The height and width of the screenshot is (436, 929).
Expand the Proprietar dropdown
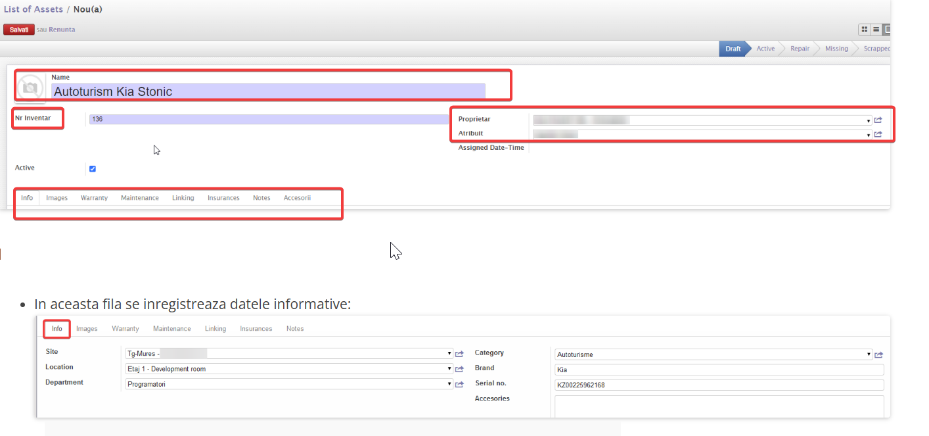tap(868, 121)
